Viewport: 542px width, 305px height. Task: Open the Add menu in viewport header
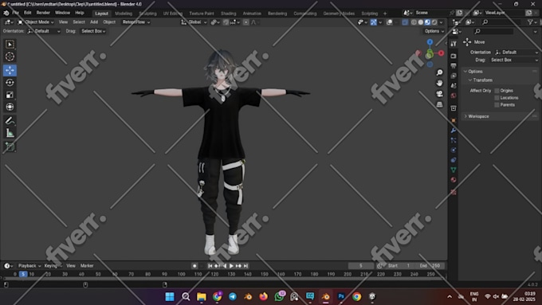94,22
